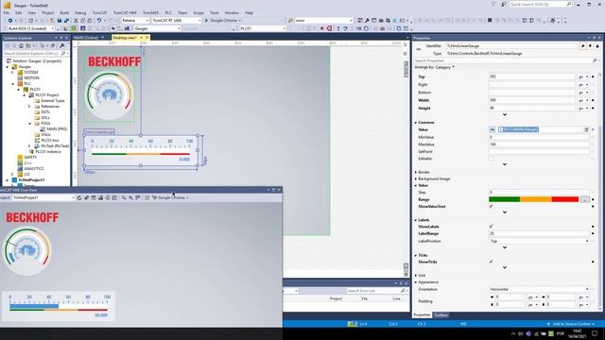
Task: Open the Live-View project dropdown
Action: coord(43,197)
